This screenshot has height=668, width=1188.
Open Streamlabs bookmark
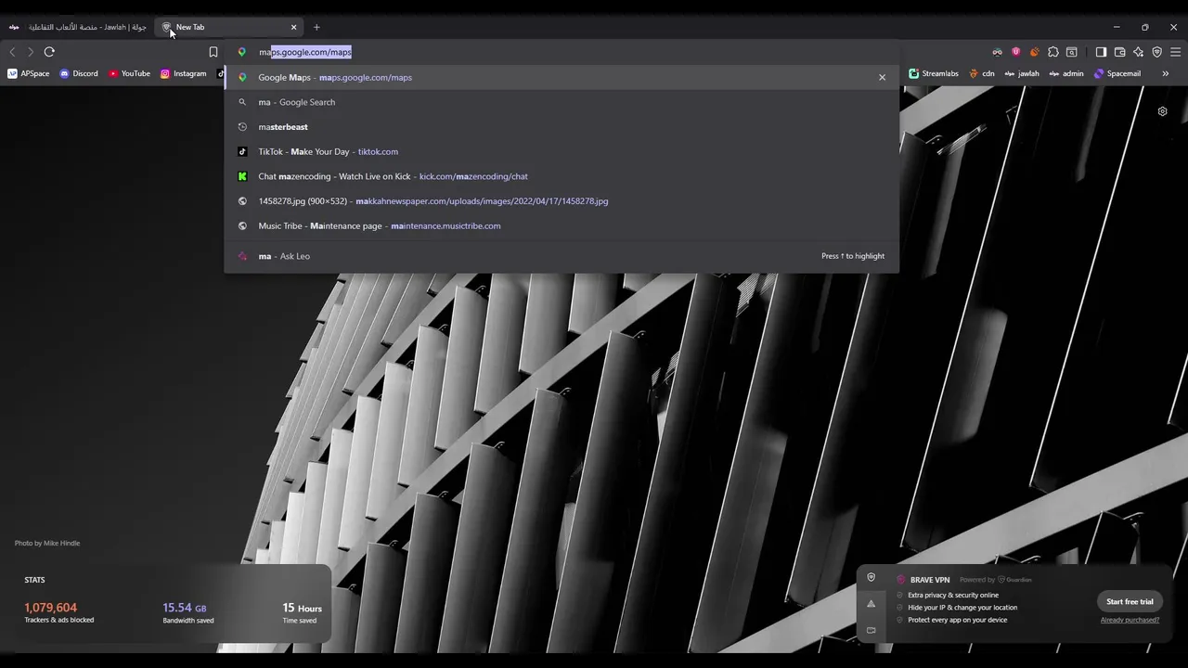tap(934, 73)
